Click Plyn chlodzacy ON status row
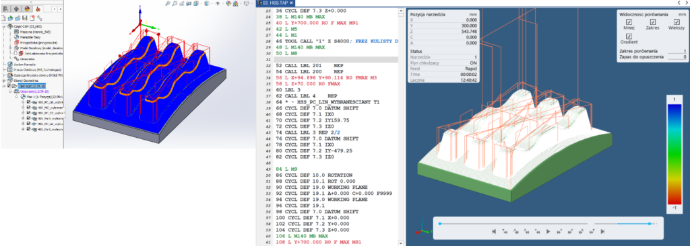690x246 pixels. point(443,63)
